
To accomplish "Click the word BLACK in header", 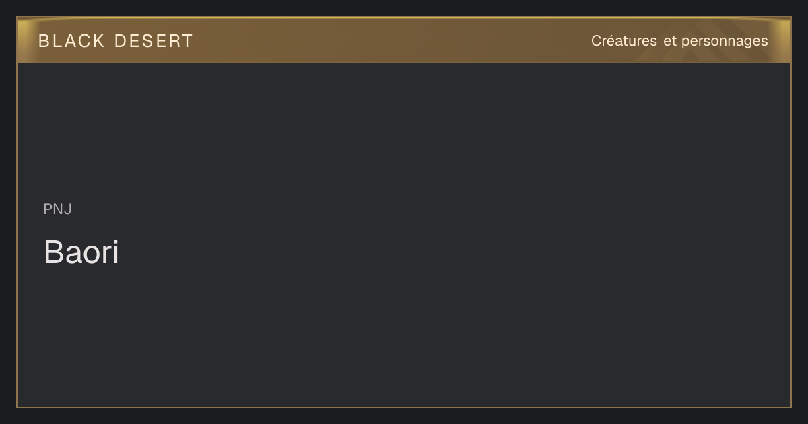I will (x=71, y=41).
